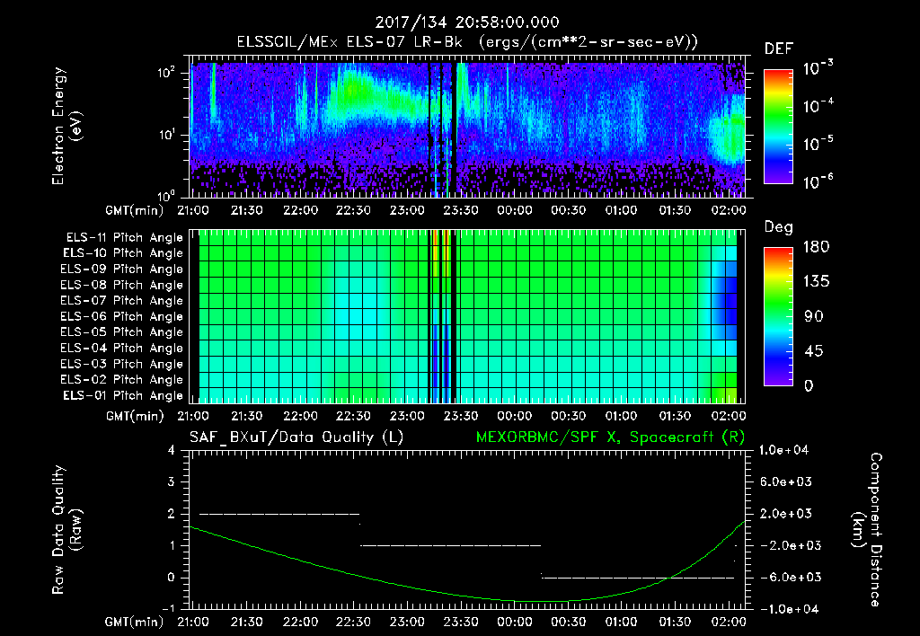Click the DEF label above top color bar

pos(779,49)
